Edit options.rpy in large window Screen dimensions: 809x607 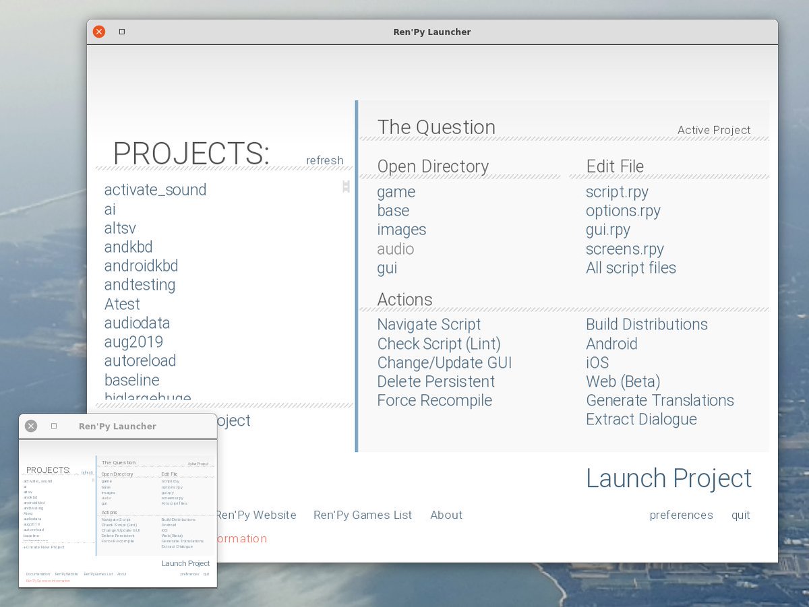click(623, 211)
